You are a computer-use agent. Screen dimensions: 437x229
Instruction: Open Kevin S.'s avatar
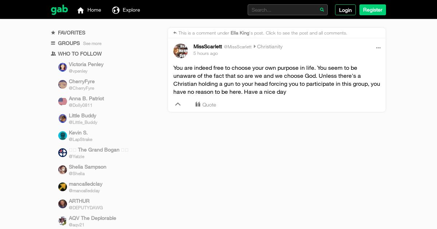(x=63, y=136)
